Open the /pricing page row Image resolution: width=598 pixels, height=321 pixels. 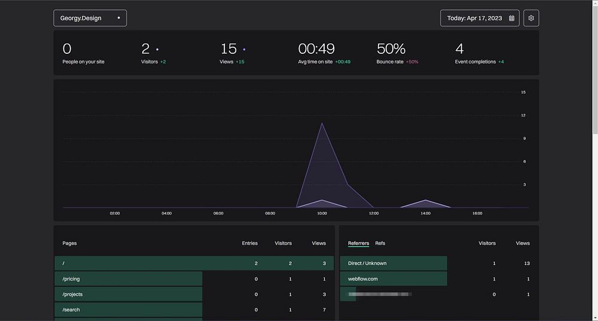(194, 279)
